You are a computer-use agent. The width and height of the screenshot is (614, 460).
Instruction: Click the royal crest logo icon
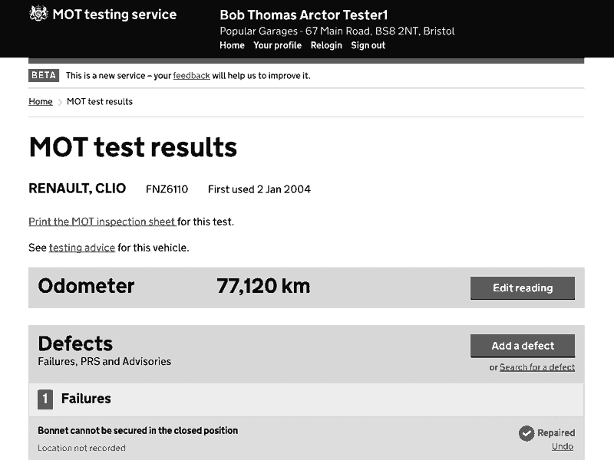39,14
